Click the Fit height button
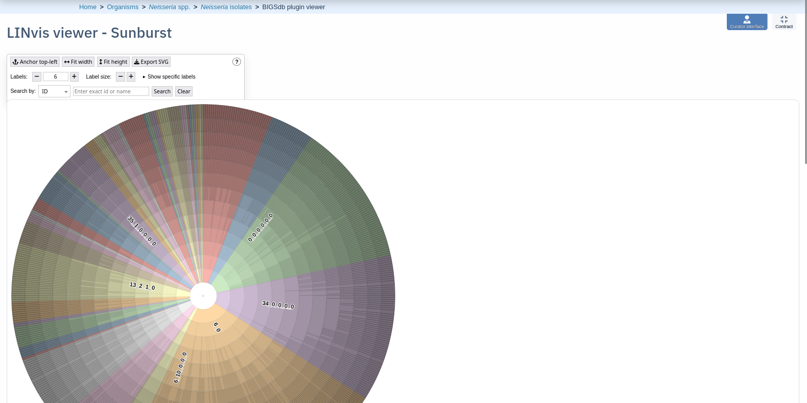The height and width of the screenshot is (403, 807). click(113, 62)
